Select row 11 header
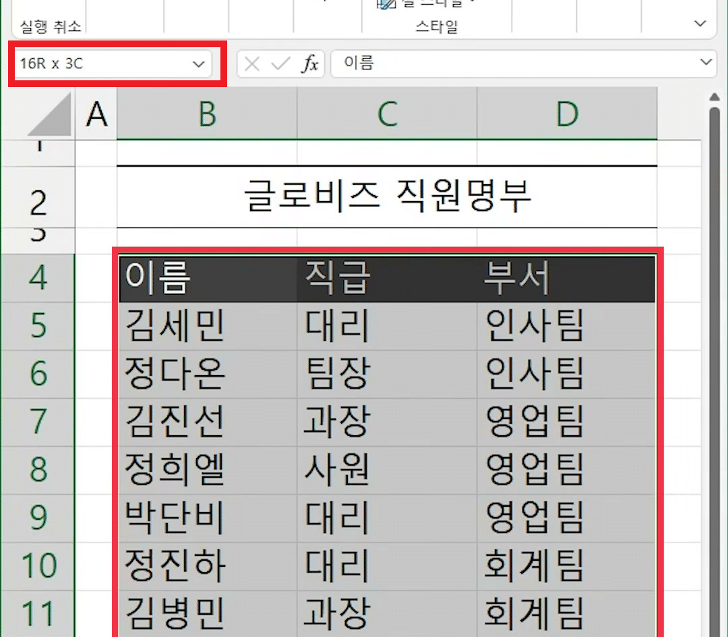Screen dimensions: 728x637 tap(38, 613)
